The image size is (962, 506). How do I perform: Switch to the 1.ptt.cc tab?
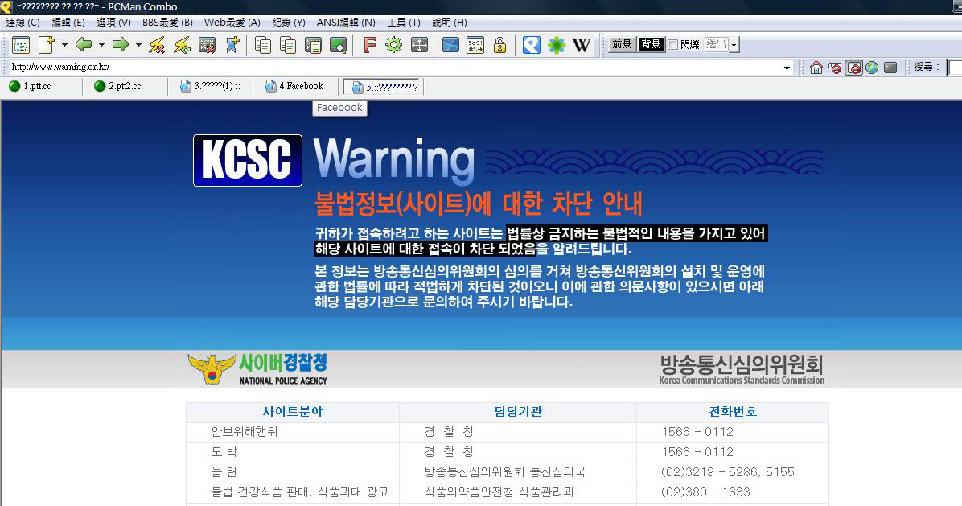tap(42, 87)
